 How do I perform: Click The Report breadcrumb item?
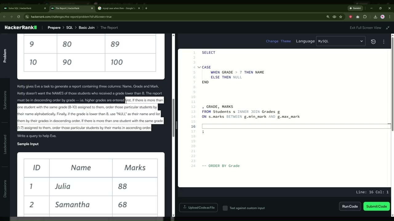109,28
